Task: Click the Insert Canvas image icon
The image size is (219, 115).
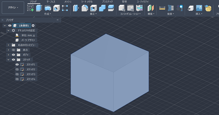Action: click(x=199, y=8)
